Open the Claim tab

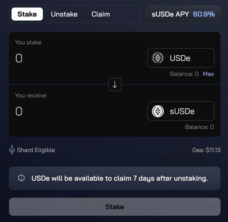[101, 14]
